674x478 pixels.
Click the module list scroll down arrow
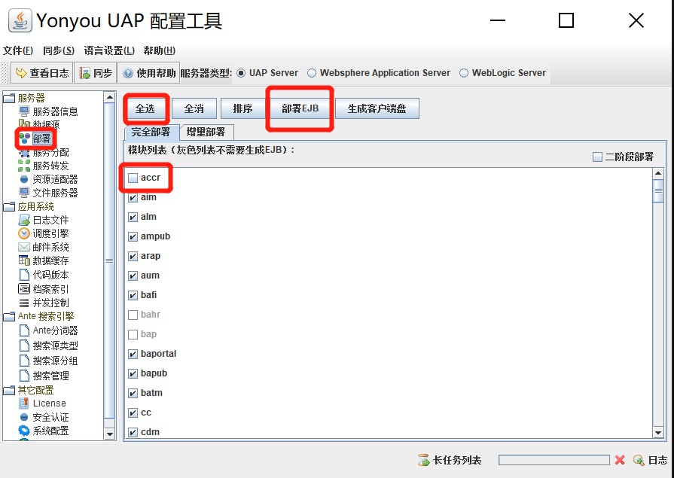658,432
